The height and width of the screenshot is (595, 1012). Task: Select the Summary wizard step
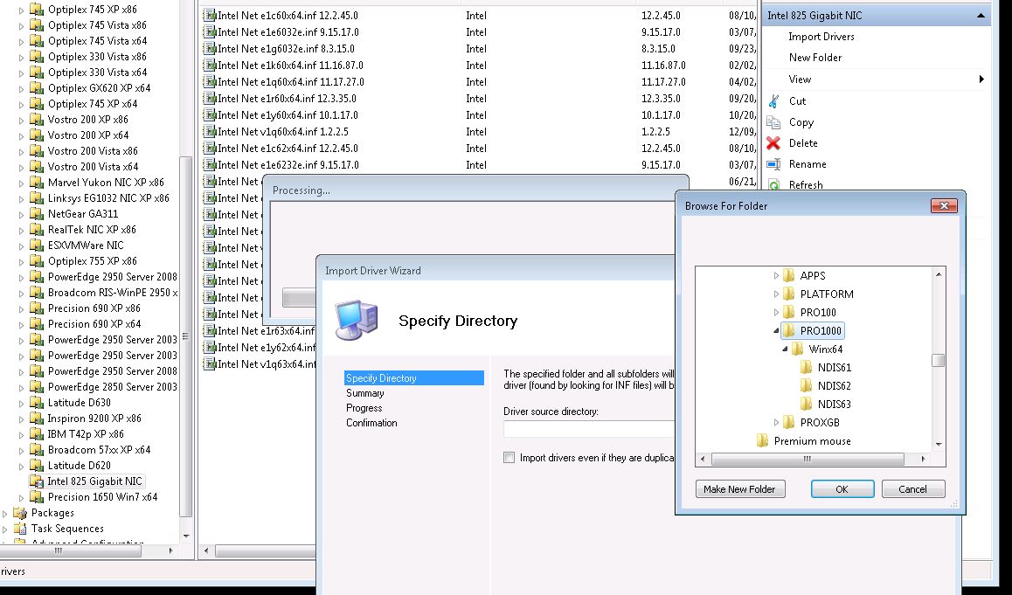click(x=364, y=393)
